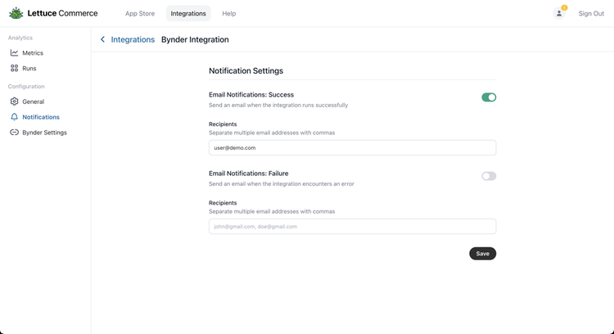This screenshot has width=614, height=334.
Task: Click the Email Notifications: Success label
Action: point(251,95)
